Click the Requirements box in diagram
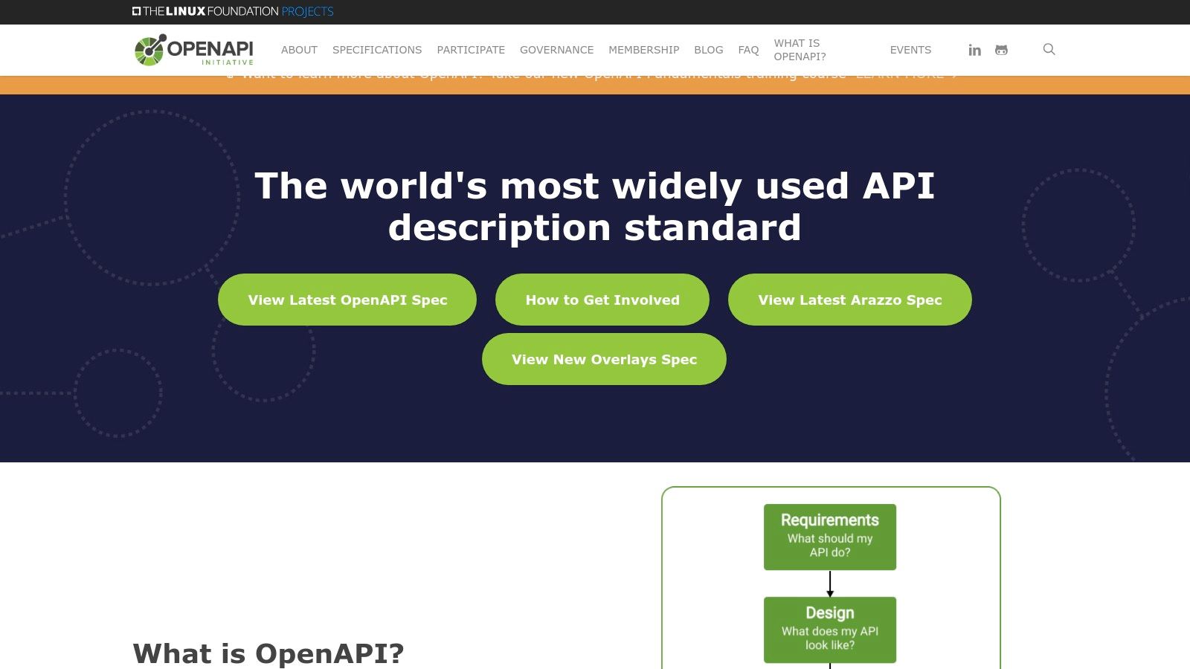Image resolution: width=1190 pixels, height=669 pixels. pyautogui.click(x=829, y=537)
